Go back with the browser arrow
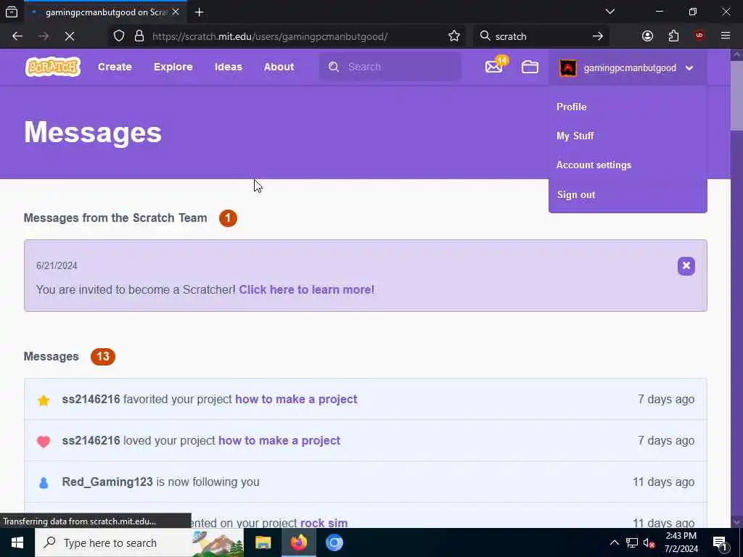This screenshot has width=743, height=557. click(x=17, y=36)
